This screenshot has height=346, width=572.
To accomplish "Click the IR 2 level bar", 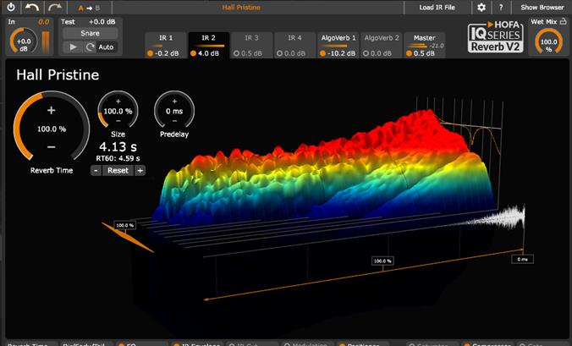I will click(209, 46).
